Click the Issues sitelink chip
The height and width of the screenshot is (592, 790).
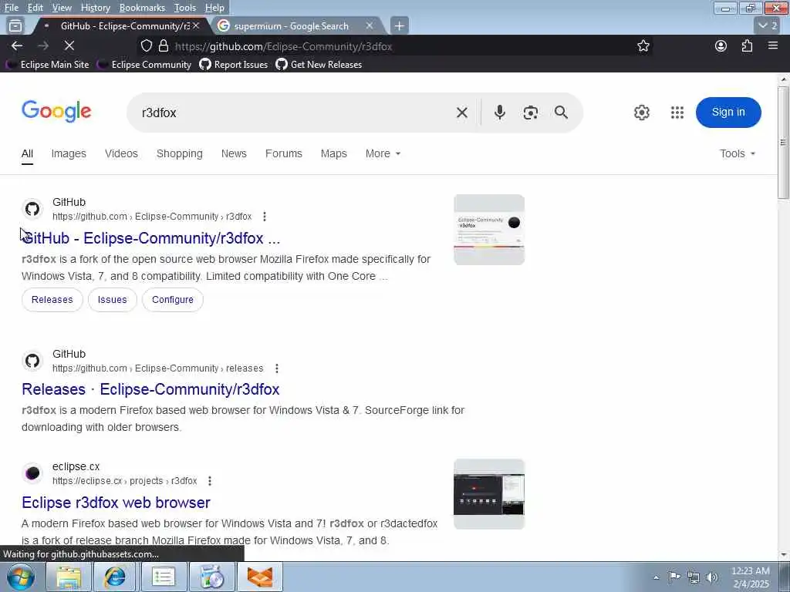[113, 300]
